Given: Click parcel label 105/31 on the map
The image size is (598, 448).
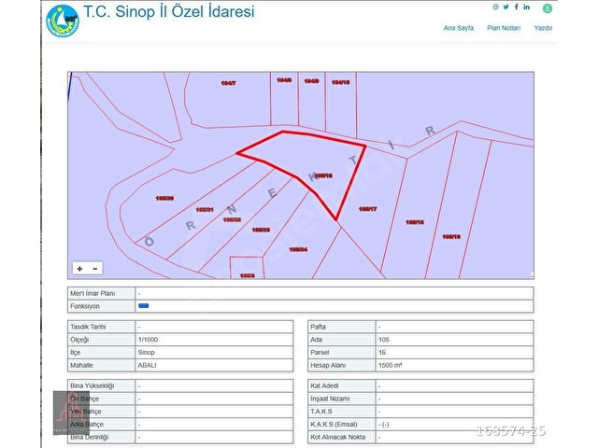Looking at the screenshot, I should [x=205, y=209].
